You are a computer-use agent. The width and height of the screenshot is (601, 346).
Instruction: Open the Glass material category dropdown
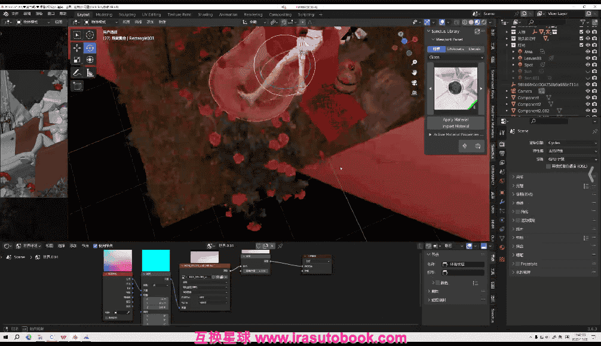pos(456,57)
